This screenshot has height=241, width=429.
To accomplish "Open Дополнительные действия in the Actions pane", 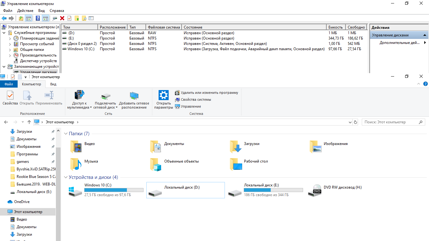I will point(399,43).
